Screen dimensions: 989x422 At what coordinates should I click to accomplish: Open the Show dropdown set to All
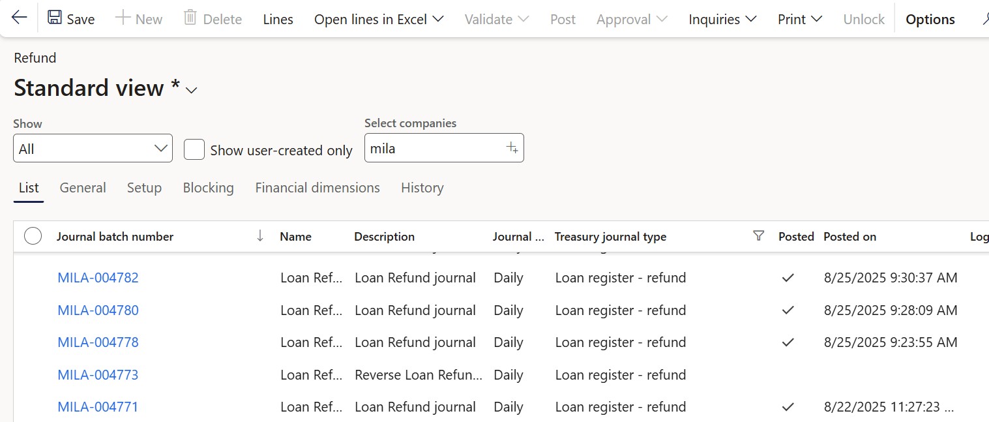point(92,148)
